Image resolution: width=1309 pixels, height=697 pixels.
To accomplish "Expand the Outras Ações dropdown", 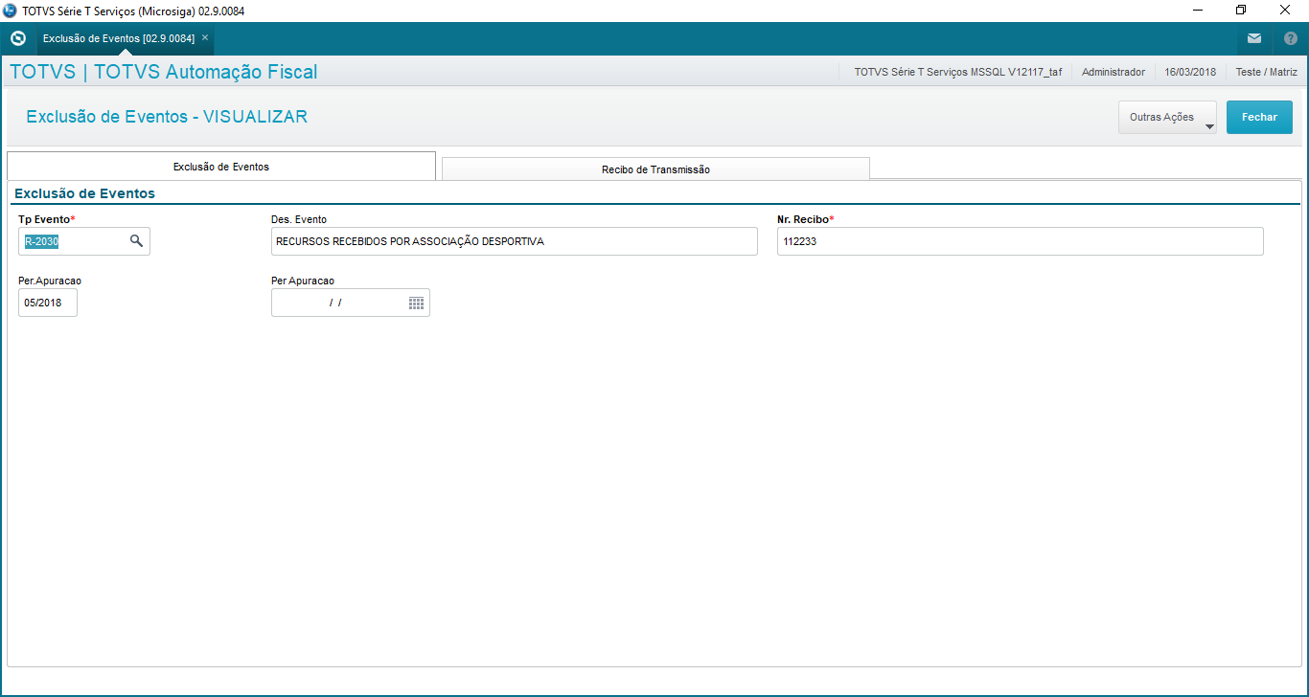I will pos(1167,118).
